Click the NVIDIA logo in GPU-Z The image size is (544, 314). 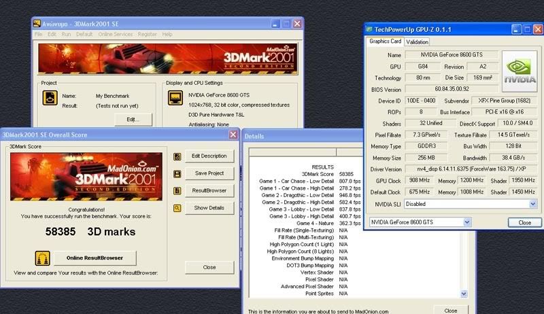click(520, 71)
